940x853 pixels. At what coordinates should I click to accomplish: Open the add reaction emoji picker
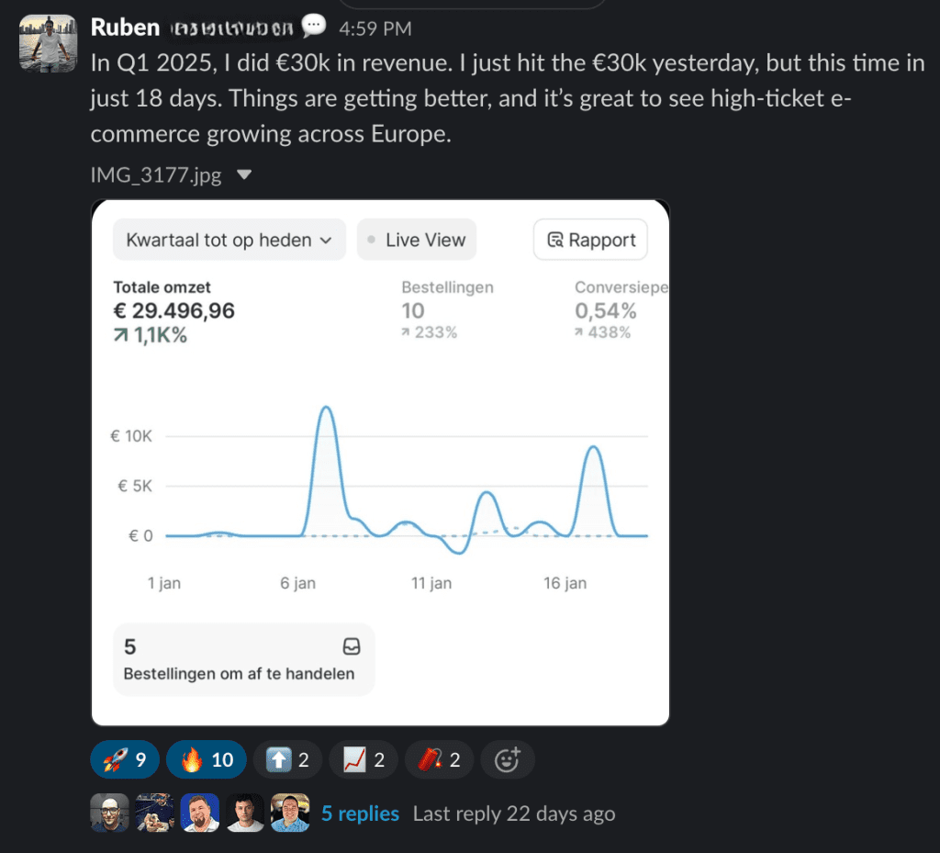pyautogui.click(x=507, y=759)
